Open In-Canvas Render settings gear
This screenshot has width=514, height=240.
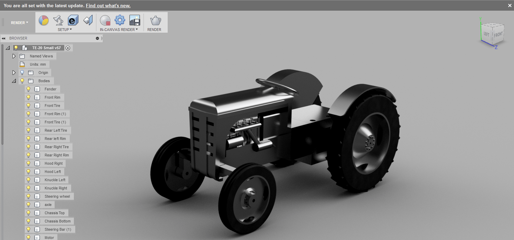pos(119,20)
